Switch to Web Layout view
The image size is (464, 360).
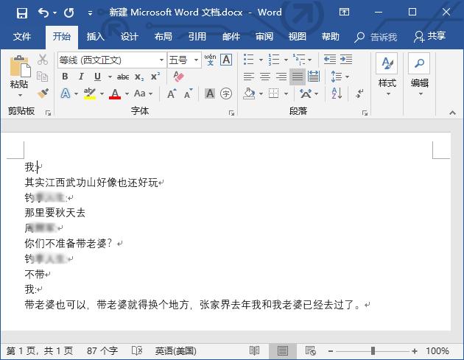click(x=310, y=351)
